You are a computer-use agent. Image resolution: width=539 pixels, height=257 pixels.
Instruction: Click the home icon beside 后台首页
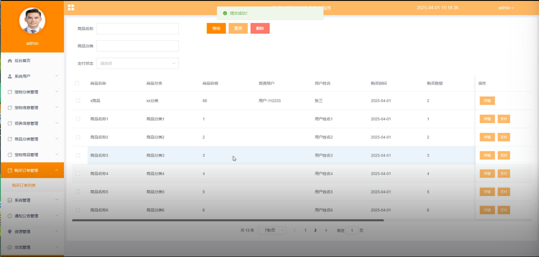pyautogui.click(x=10, y=61)
